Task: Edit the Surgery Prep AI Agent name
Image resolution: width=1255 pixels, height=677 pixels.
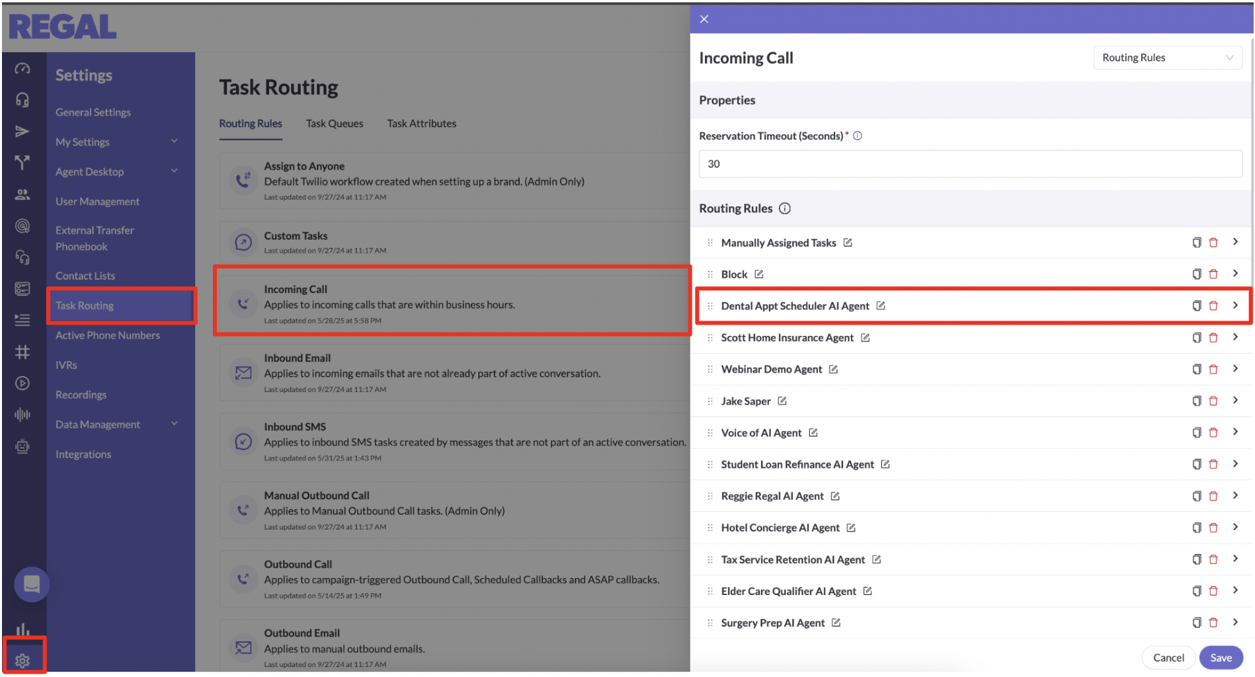Action: 836,623
